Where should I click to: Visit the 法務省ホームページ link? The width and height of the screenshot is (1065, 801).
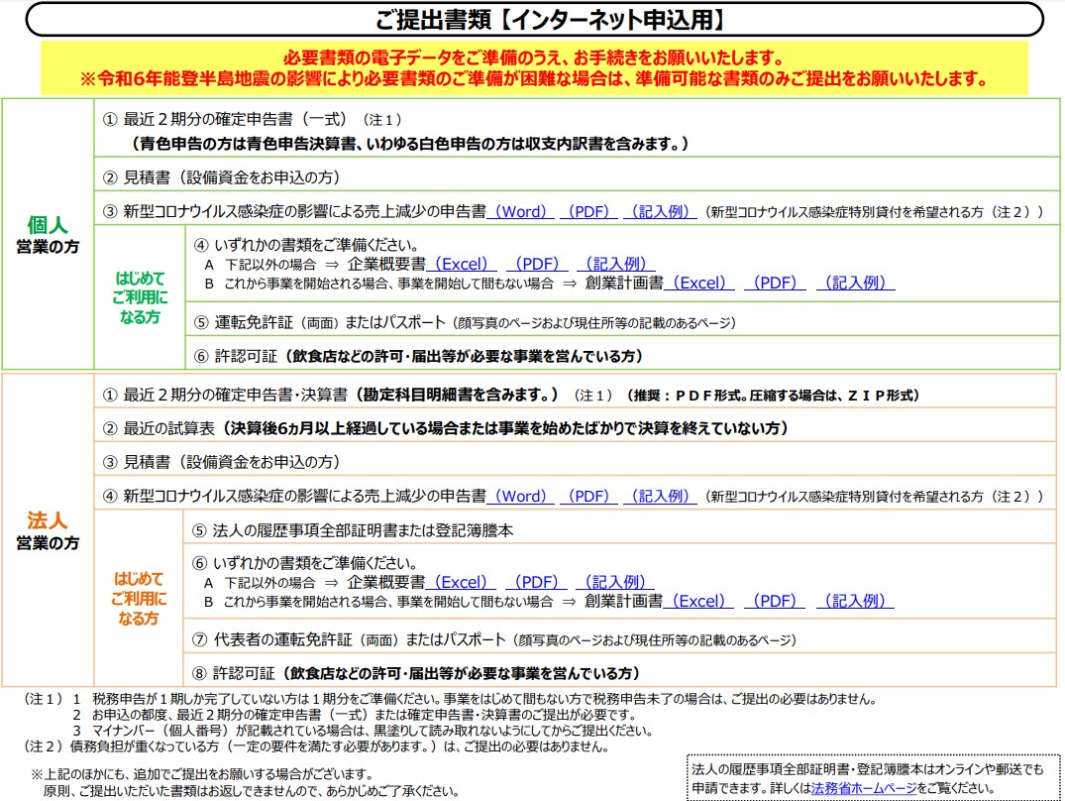point(864,788)
